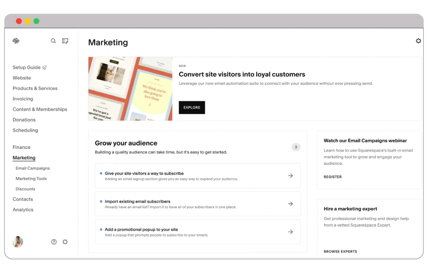This screenshot has width=428, height=273.
Task: Go to Email Campaigns in the sidebar
Action: pos(33,168)
